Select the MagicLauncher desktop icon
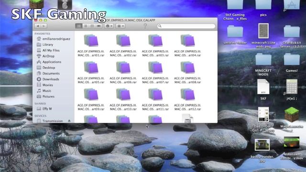 pyautogui.click(x=292, y=115)
